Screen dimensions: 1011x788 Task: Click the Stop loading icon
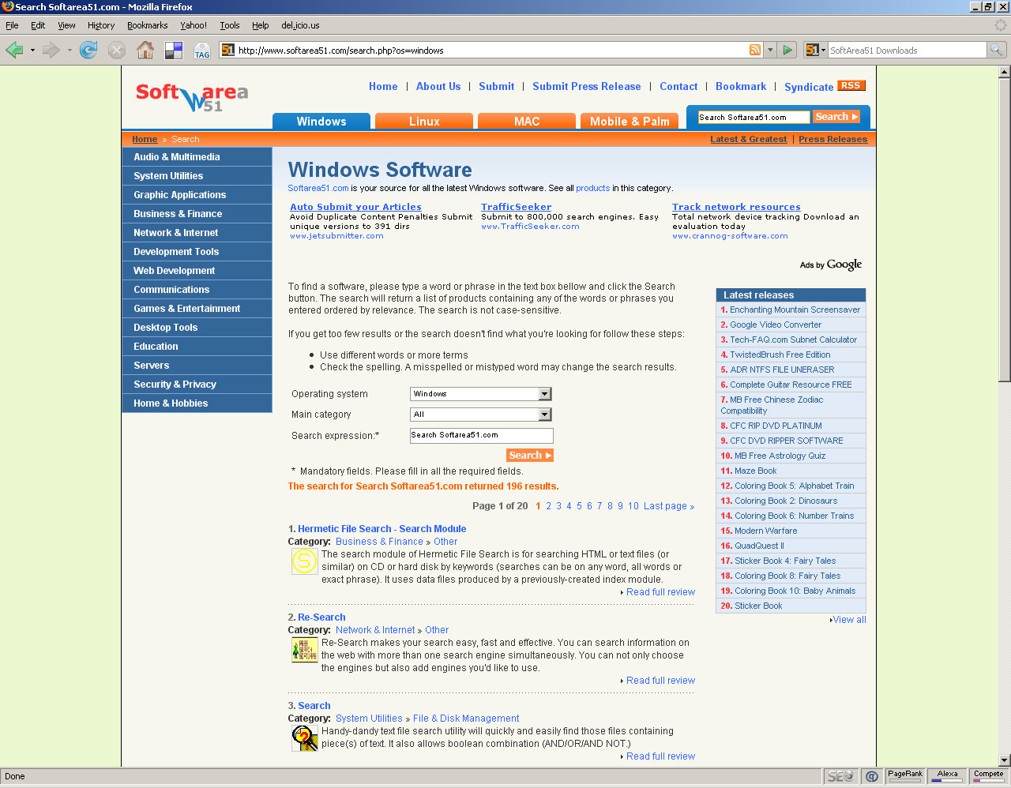pyautogui.click(x=117, y=51)
